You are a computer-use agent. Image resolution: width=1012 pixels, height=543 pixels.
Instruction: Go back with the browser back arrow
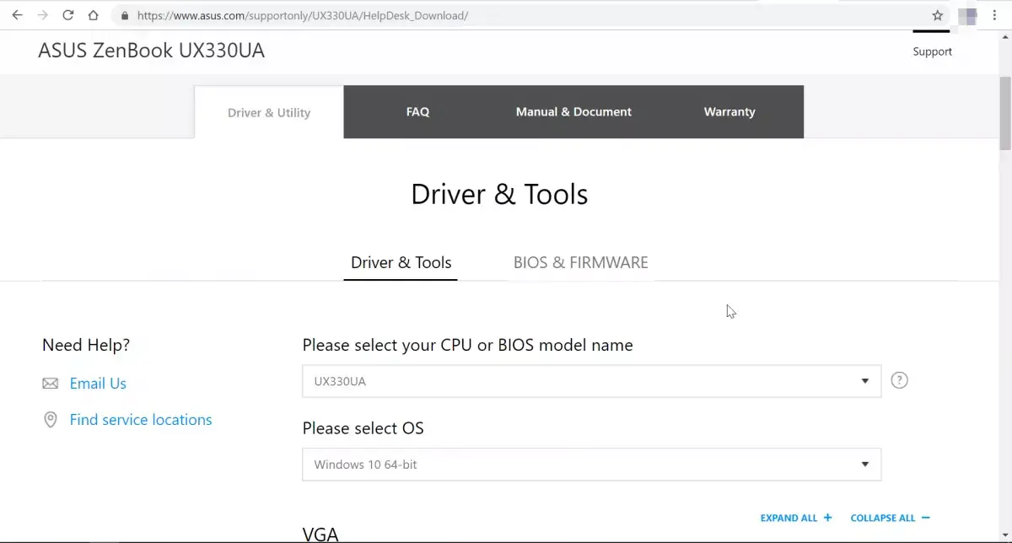pos(17,15)
